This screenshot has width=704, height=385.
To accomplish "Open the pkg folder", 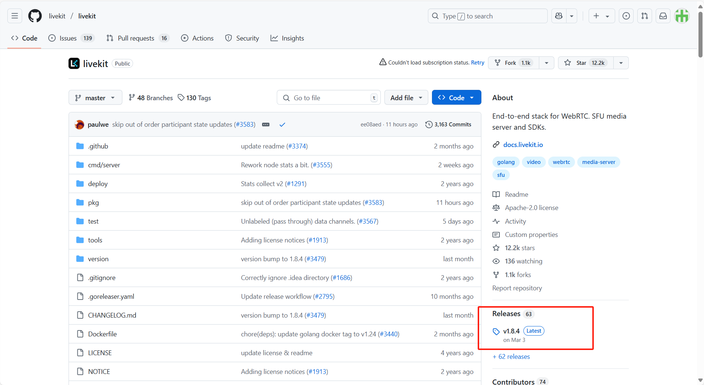I will (93, 203).
